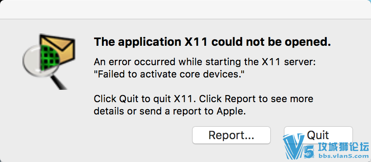The width and height of the screenshot is (371, 162).
Task: Select the bold heading about X11 not opening
Action: point(212,42)
